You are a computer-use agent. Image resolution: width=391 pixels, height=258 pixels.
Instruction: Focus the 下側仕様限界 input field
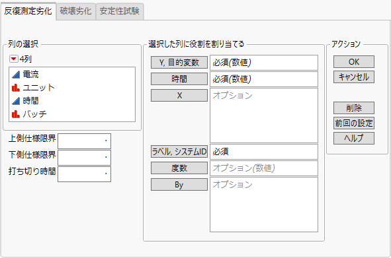coord(84,157)
